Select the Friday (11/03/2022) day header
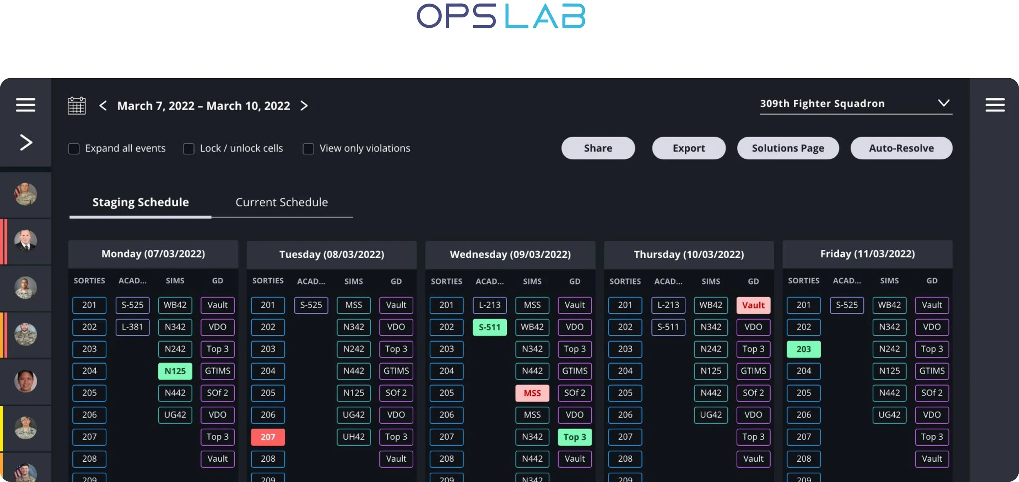Image resolution: width=1019 pixels, height=482 pixels. tap(867, 254)
